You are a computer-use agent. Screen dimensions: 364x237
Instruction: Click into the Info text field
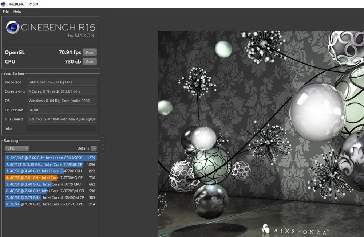(62, 128)
